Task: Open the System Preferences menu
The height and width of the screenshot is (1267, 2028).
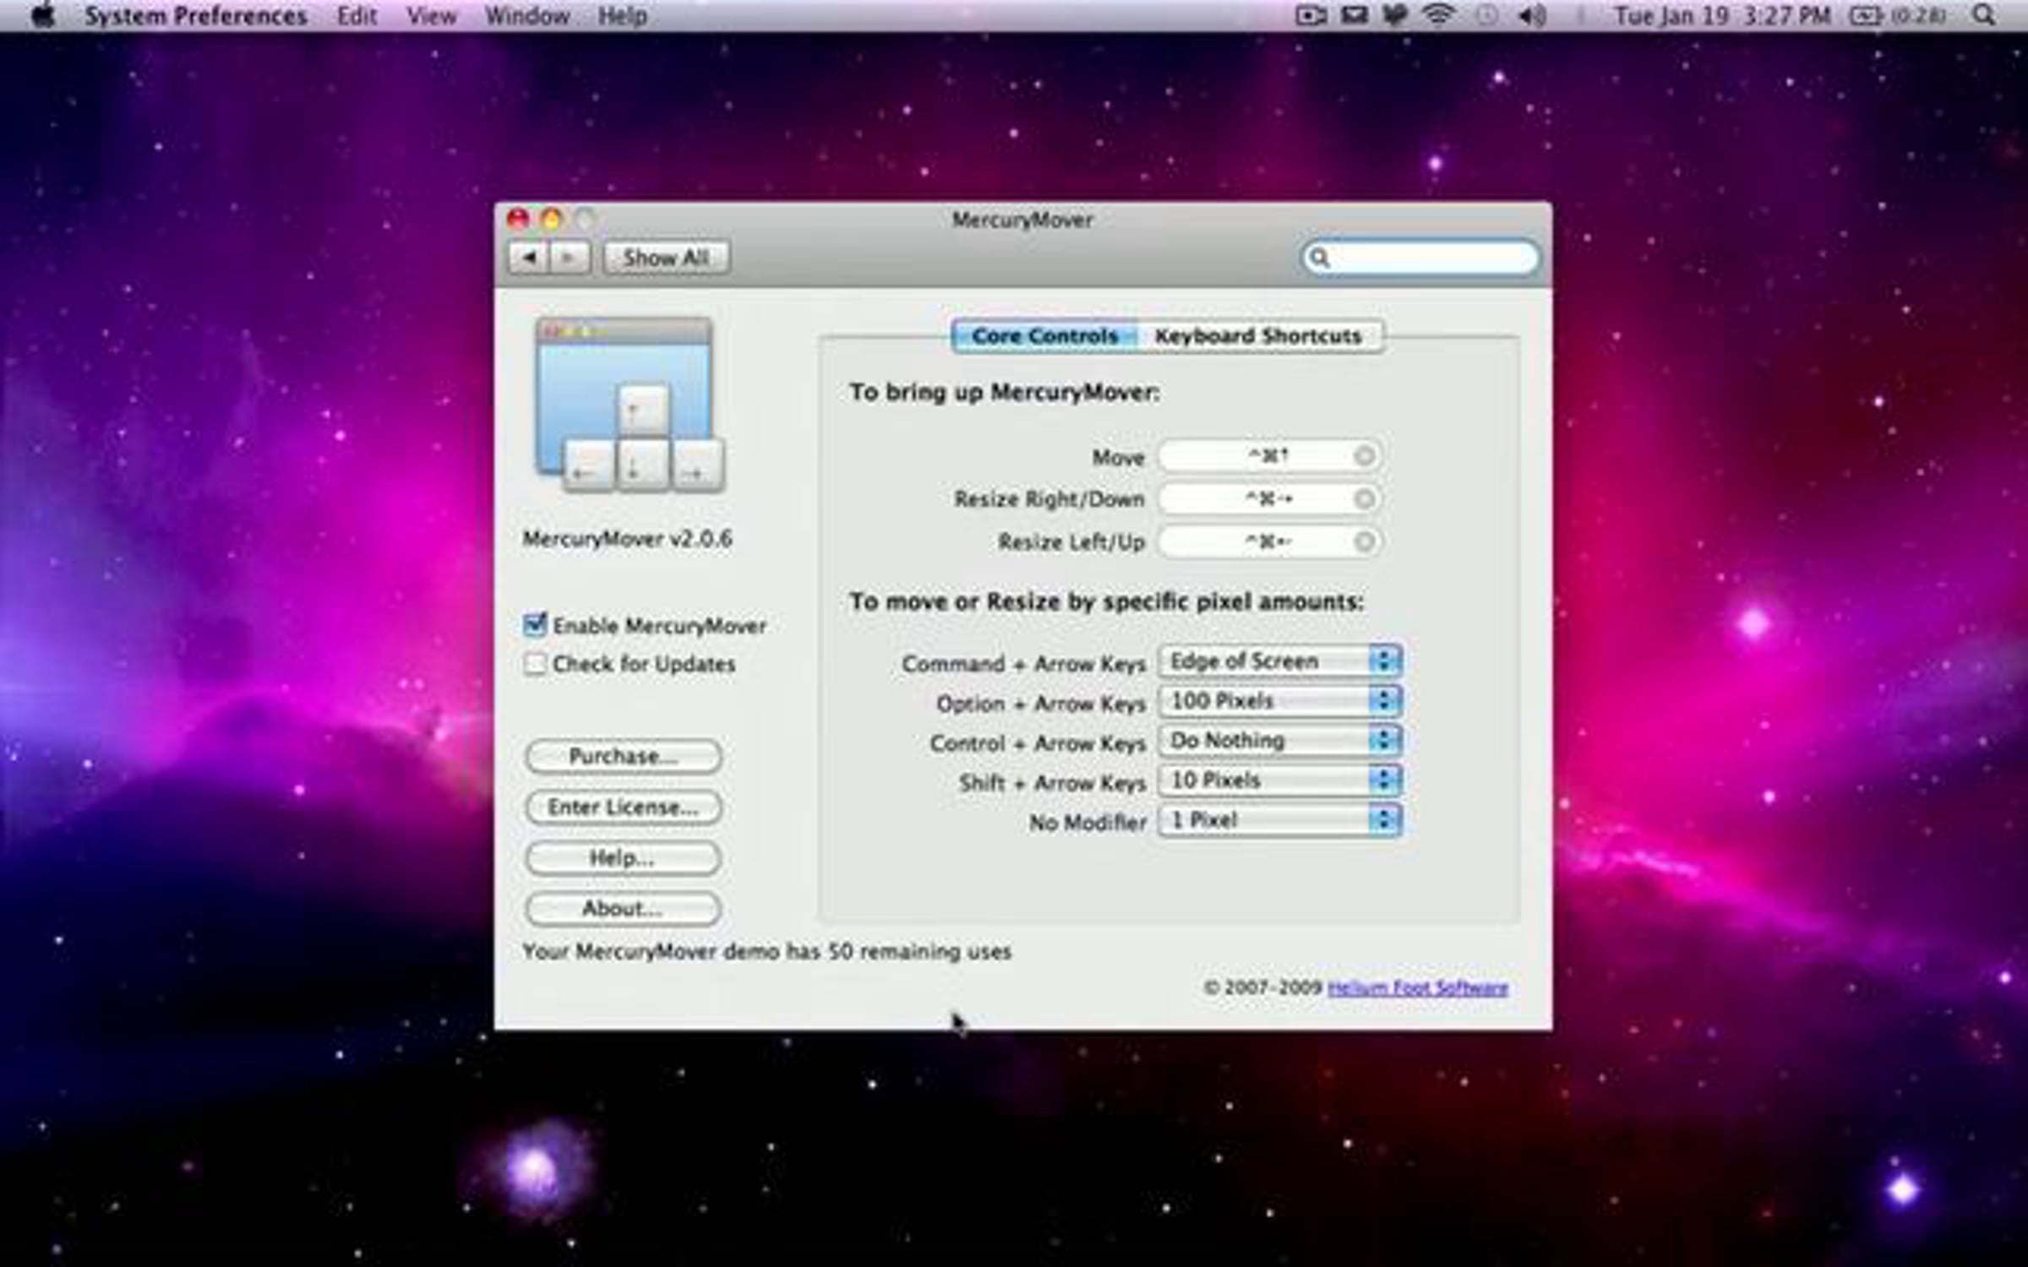Action: 196,15
